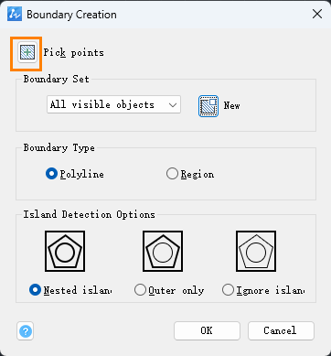The image size is (331, 356).
Task: Dismiss dialog with Cancel button
Action: click(281, 330)
